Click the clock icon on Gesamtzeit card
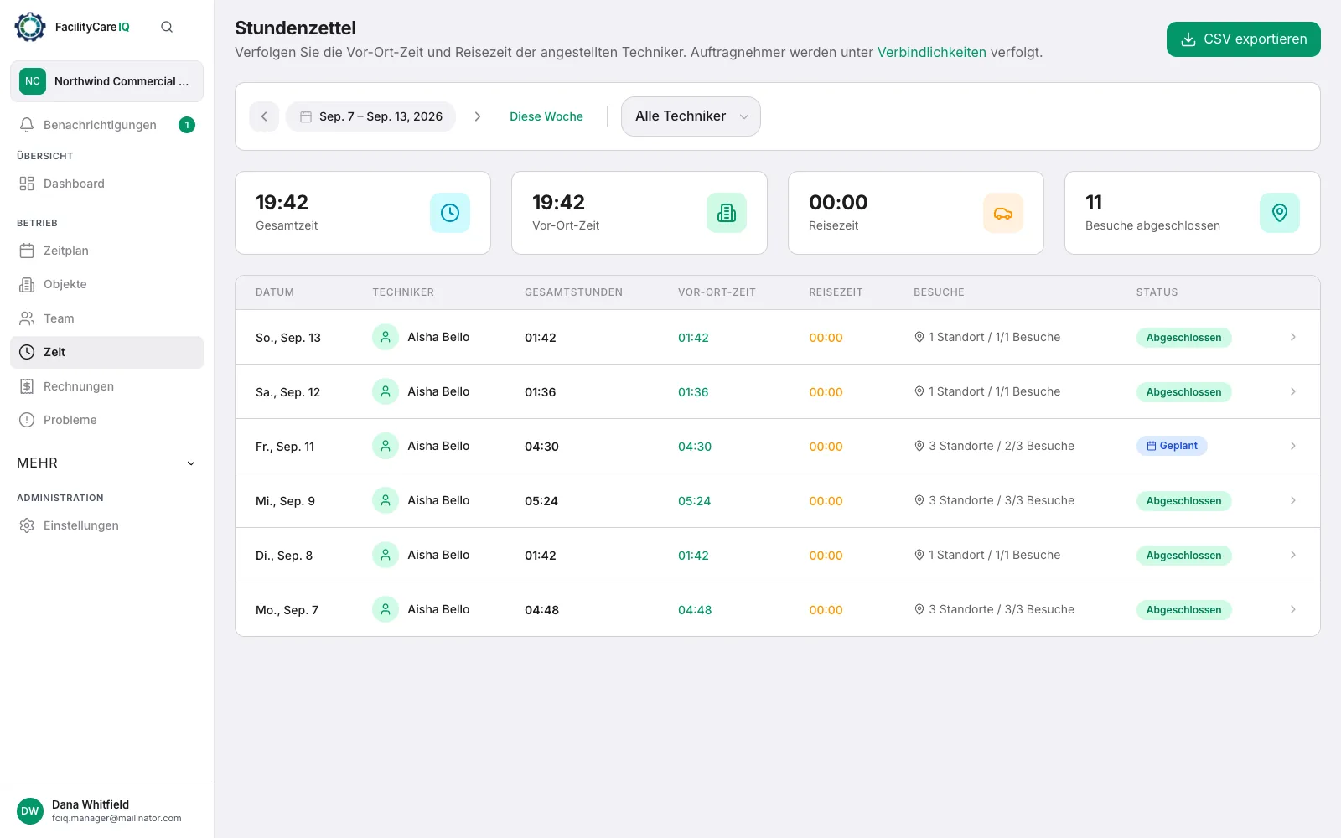The height and width of the screenshot is (838, 1341). (450, 213)
